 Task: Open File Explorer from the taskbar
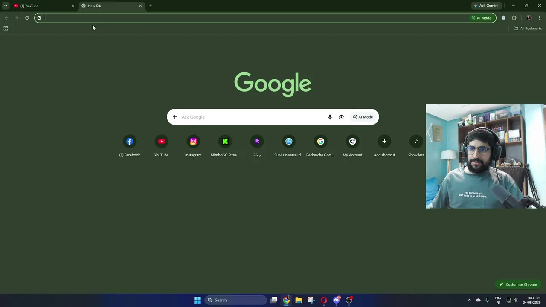(299, 300)
